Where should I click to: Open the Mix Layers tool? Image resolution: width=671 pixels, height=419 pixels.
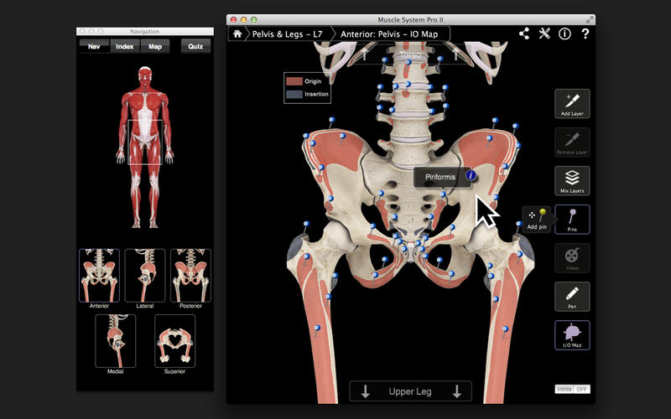pyautogui.click(x=572, y=180)
